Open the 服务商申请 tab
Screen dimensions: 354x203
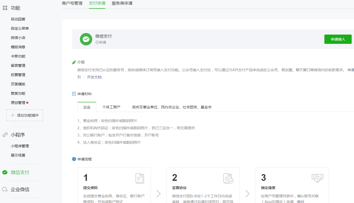coord(122,3)
